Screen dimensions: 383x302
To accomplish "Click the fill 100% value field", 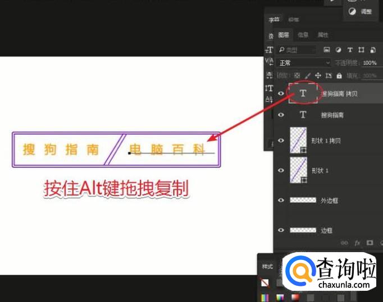I will click(370, 76).
